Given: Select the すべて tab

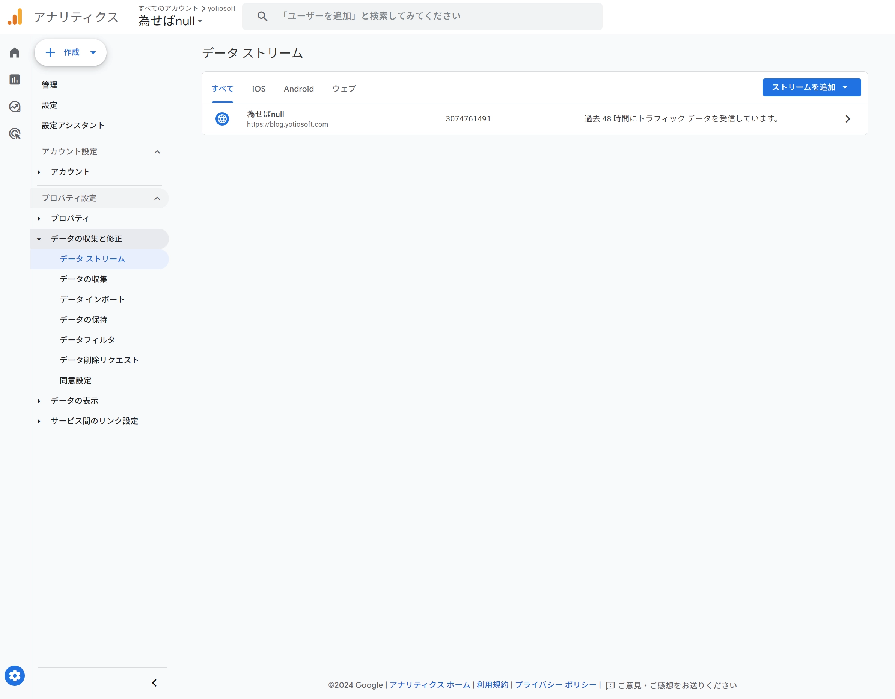Looking at the screenshot, I should 223,89.
